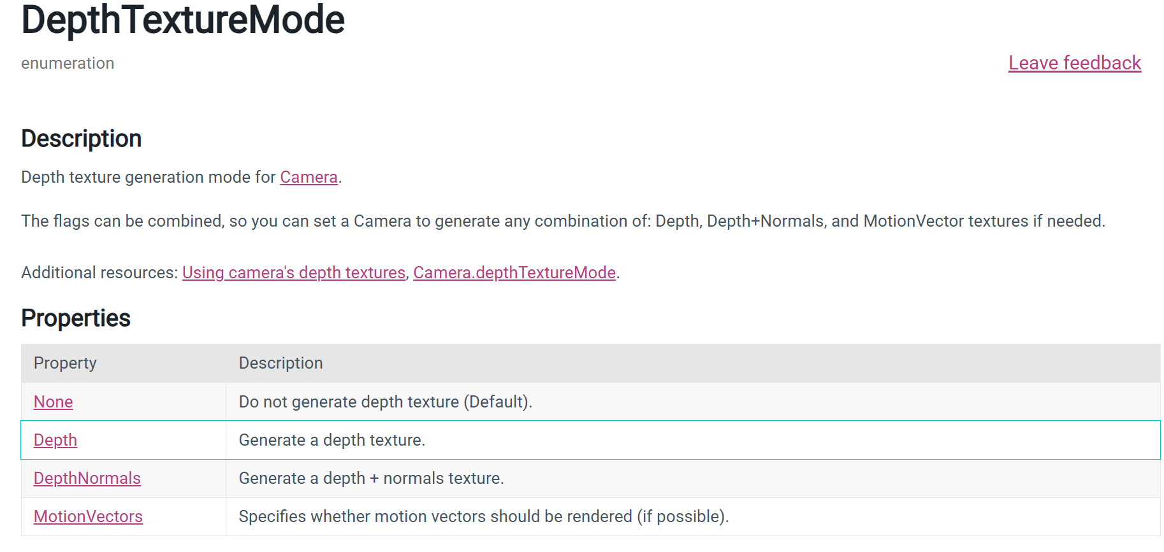Click the enumeration label under the title
1164x552 pixels.
(68, 63)
